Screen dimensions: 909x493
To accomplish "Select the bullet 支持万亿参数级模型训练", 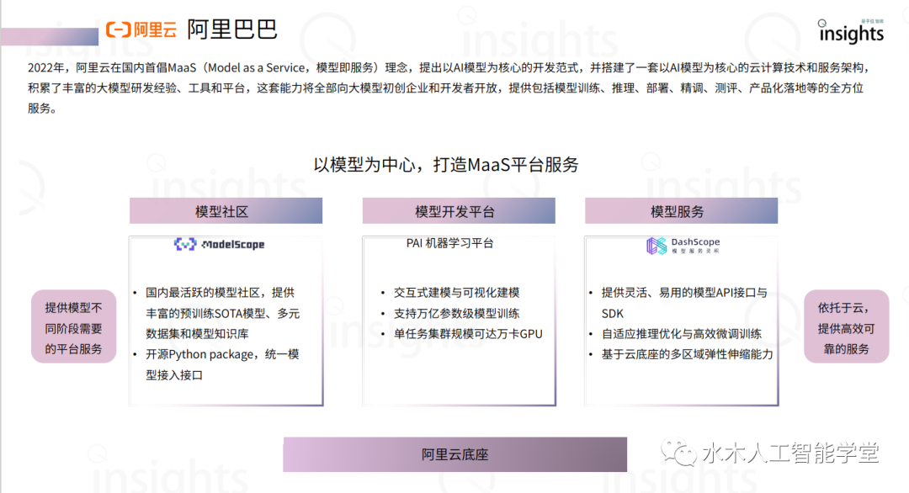I will click(x=456, y=313).
